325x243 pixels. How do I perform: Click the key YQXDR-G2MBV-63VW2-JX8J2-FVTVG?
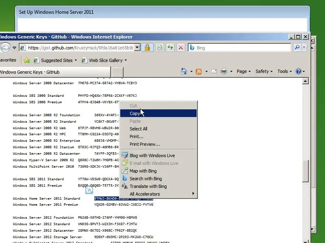point(123,205)
